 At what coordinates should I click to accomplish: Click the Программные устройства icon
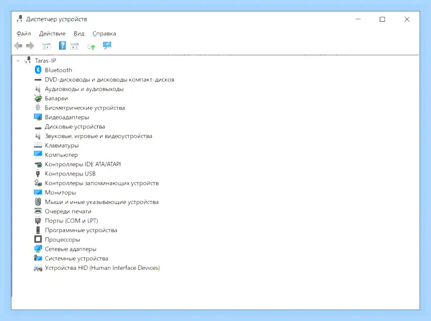[38, 230]
